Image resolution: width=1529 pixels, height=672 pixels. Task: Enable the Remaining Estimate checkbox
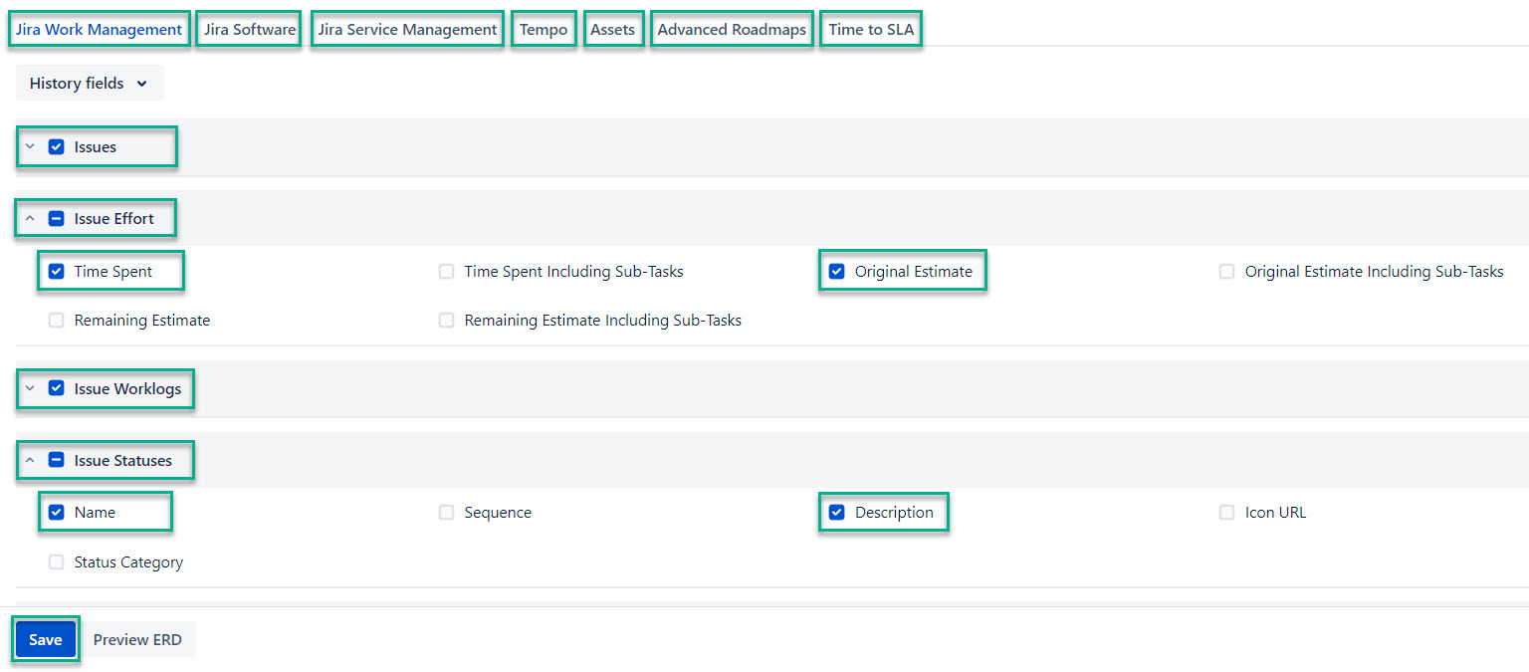tap(56, 320)
